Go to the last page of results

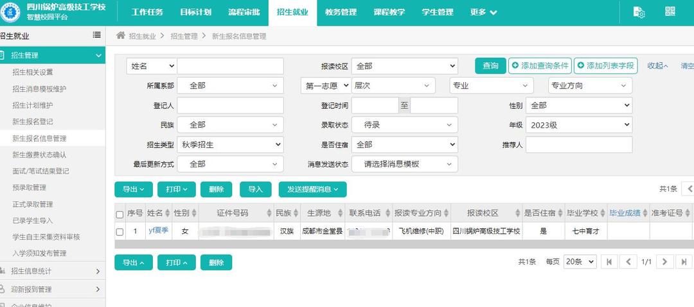(684, 261)
